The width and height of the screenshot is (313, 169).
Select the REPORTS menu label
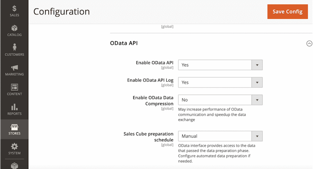click(14, 114)
